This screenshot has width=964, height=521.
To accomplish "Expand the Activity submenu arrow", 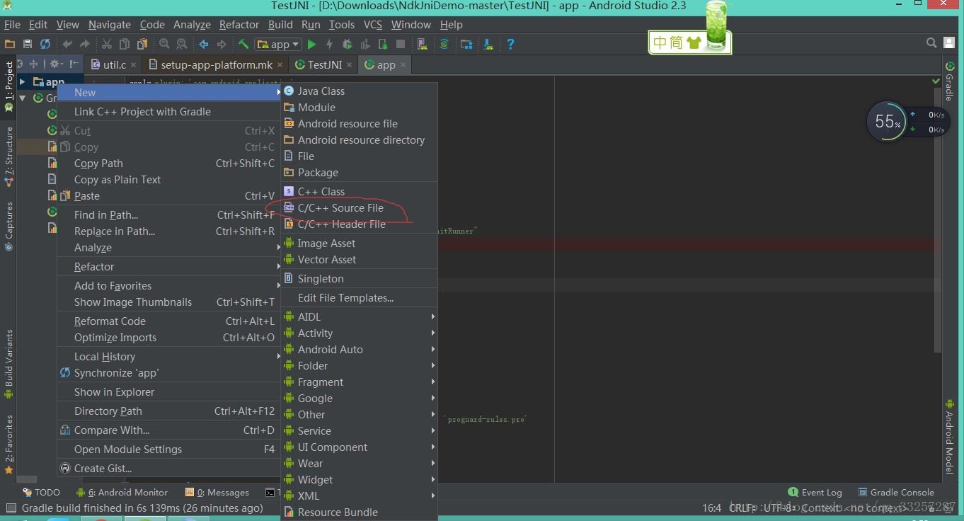I will tap(433, 333).
